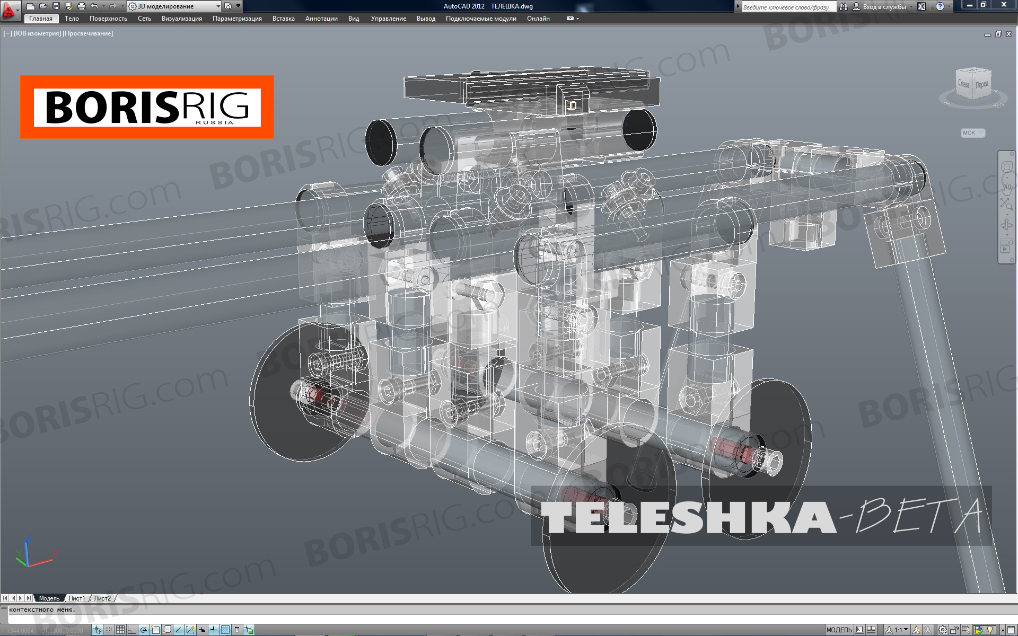Open the ЮВ изометрия view menu

(x=37, y=33)
